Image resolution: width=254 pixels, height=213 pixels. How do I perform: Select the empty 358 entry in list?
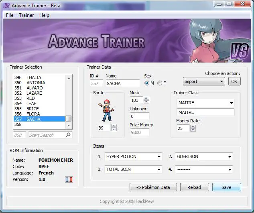click(39, 124)
